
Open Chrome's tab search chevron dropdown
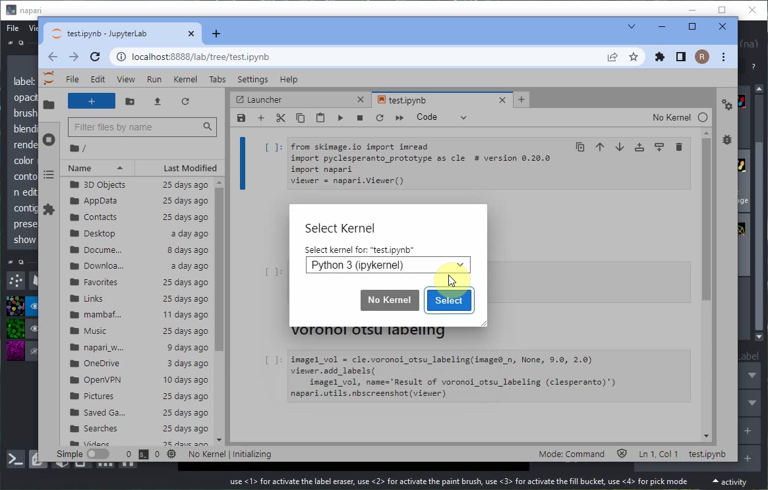[632, 27]
